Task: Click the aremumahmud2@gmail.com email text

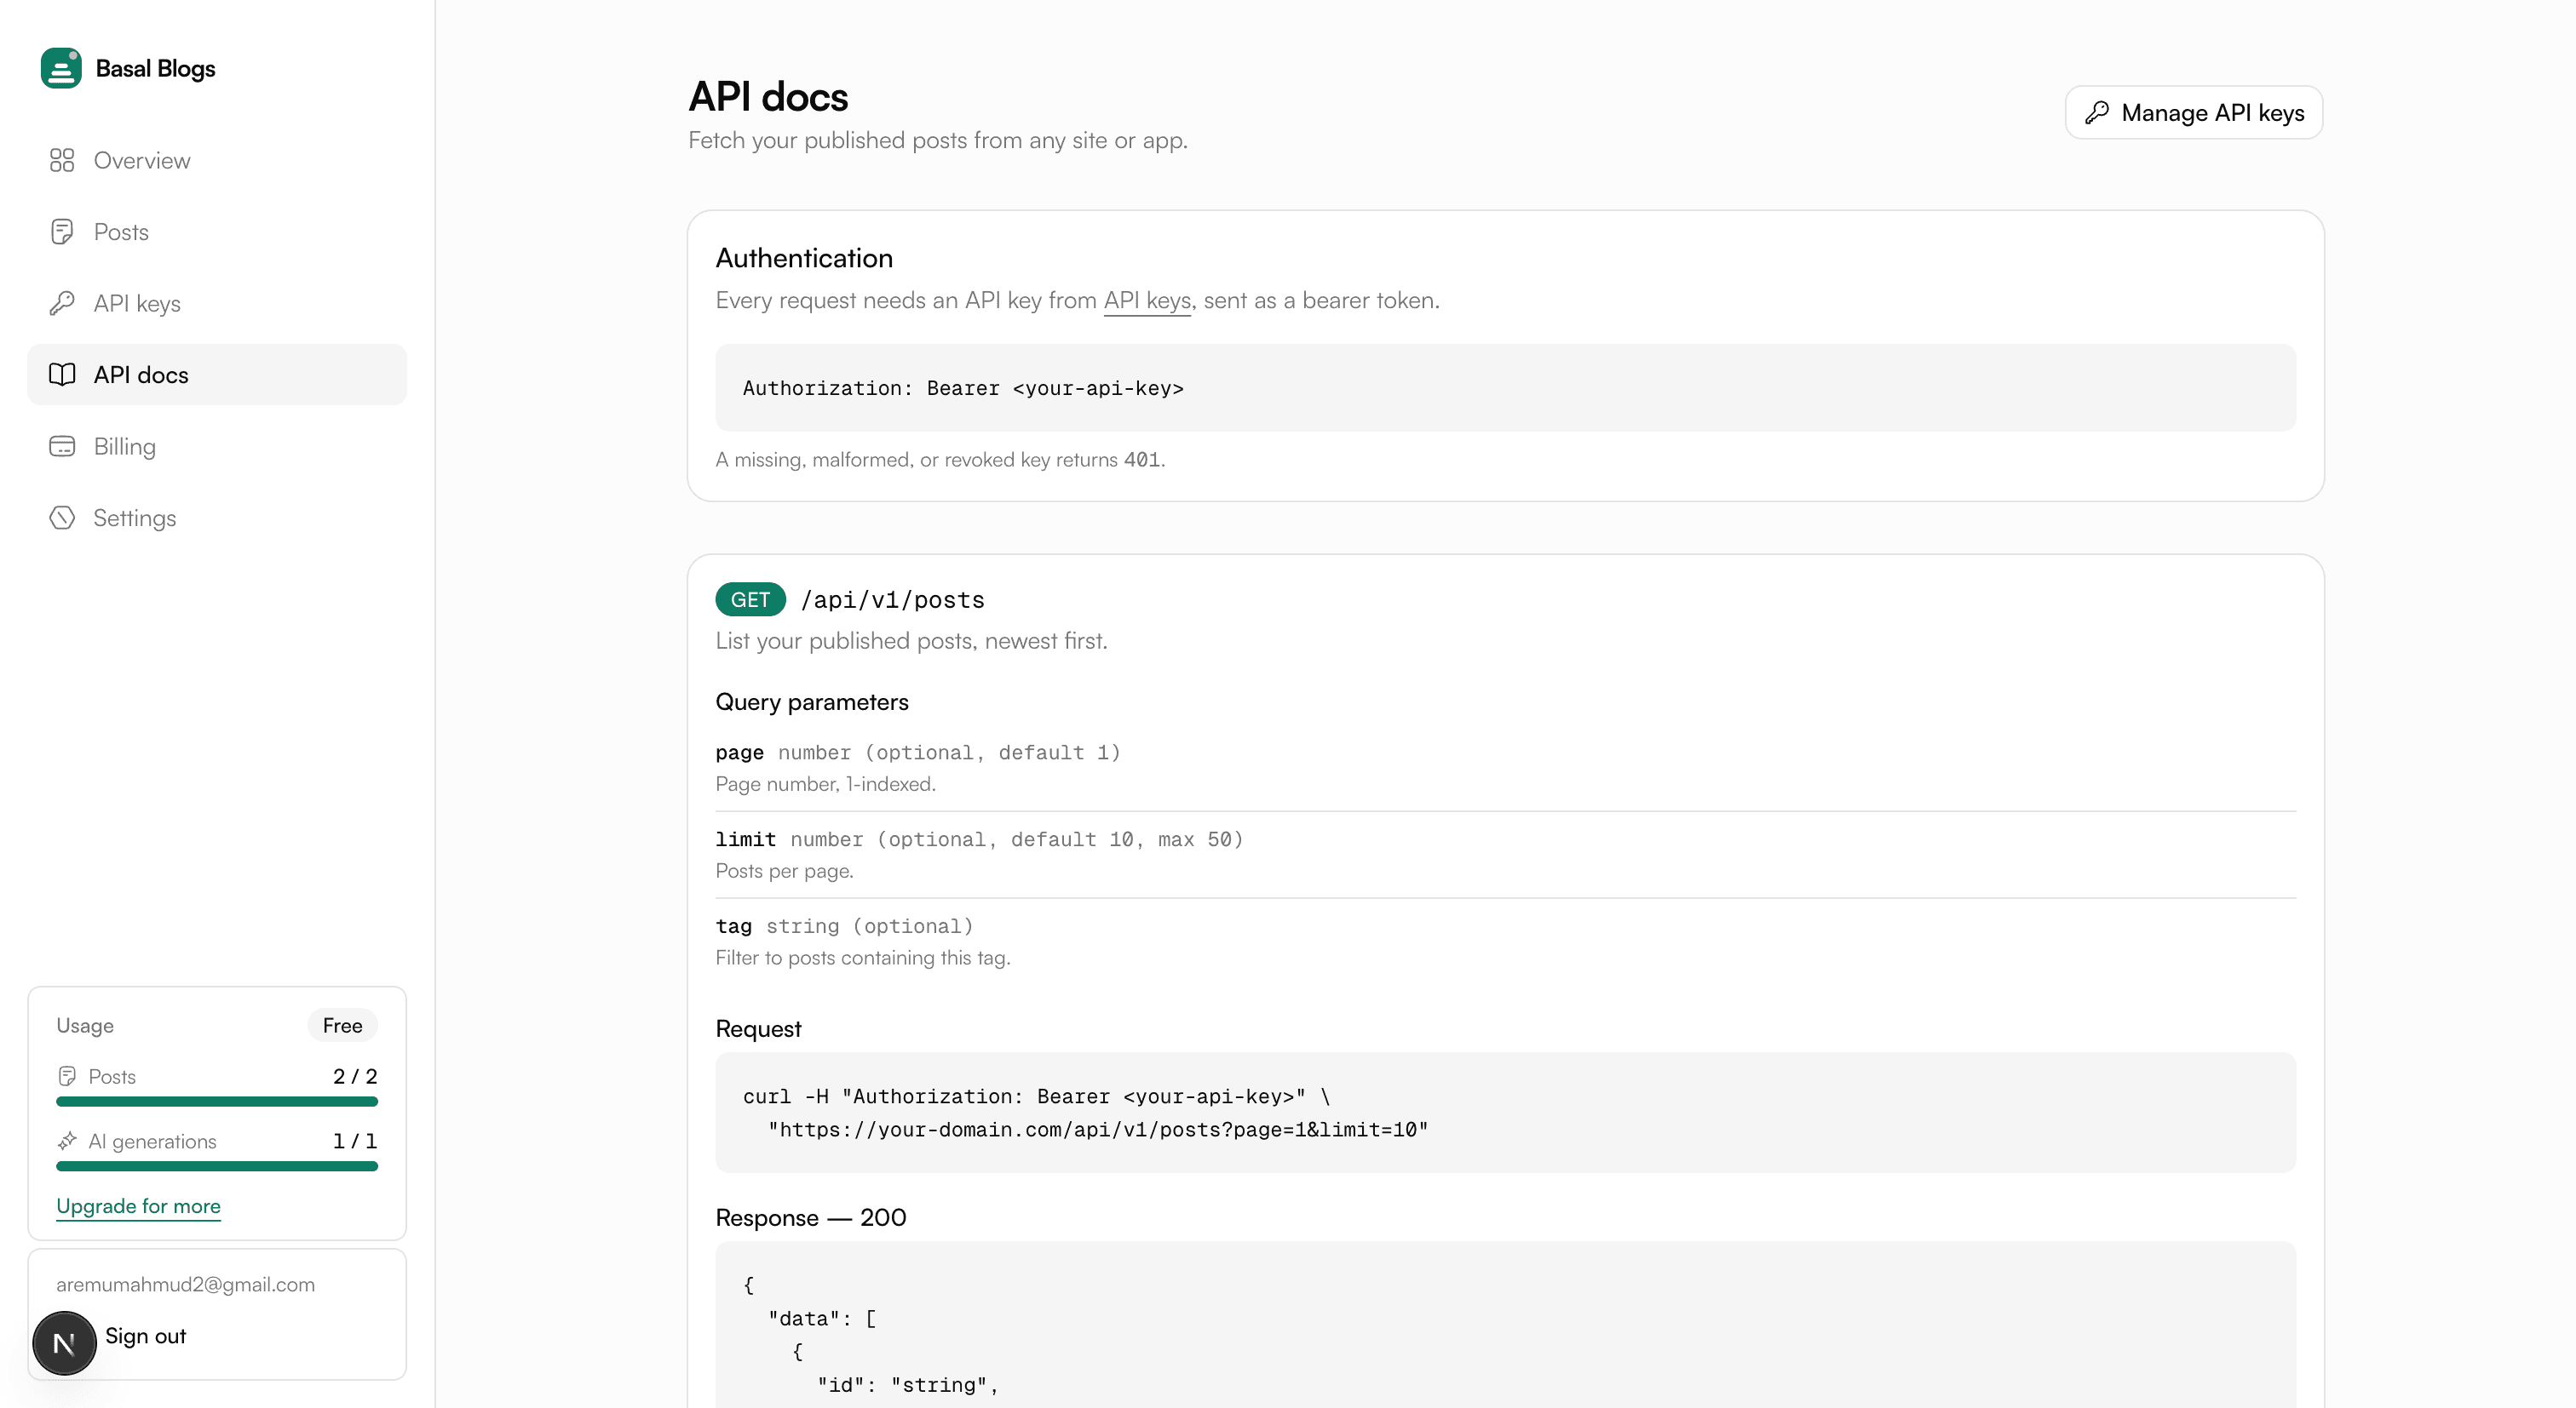Action: point(185,1284)
